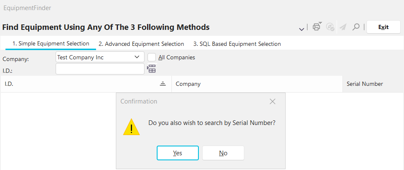This screenshot has width=404, height=170.
Task: Expand the toolbar chevron down arrow
Action: [x=302, y=29]
